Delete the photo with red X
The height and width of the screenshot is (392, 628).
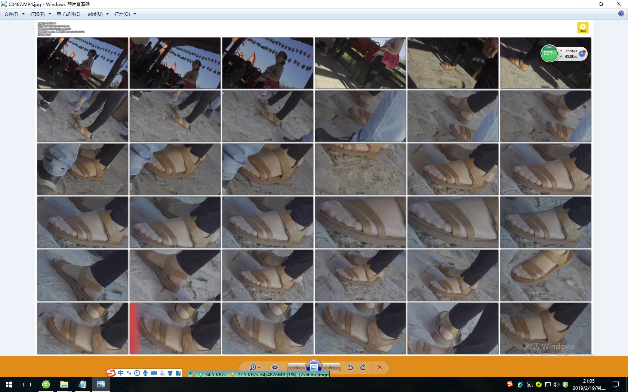380,367
